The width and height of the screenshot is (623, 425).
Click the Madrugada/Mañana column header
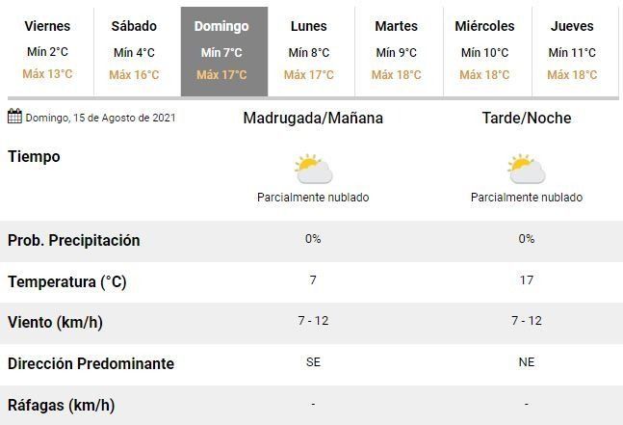313,119
